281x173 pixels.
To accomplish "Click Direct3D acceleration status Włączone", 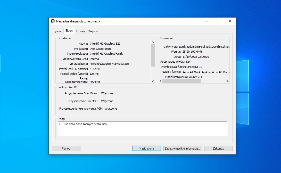I will pos(107,101).
